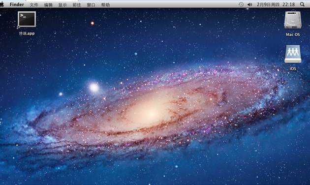Select the 终端.app label text
The height and width of the screenshot is (185, 310).
tap(27, 33)
